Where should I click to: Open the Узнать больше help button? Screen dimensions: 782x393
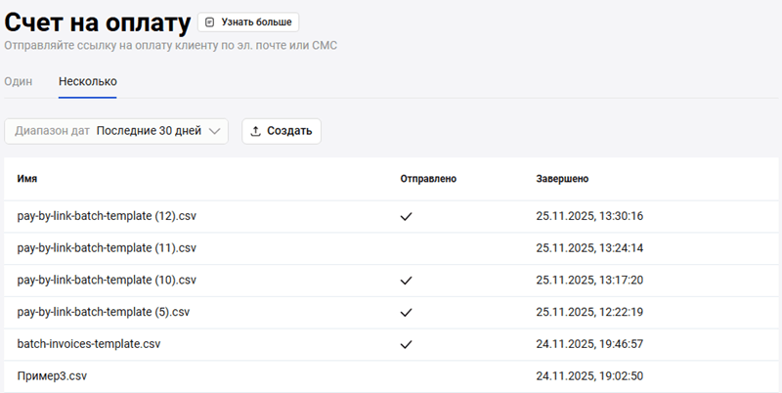(x=248, y=22)
